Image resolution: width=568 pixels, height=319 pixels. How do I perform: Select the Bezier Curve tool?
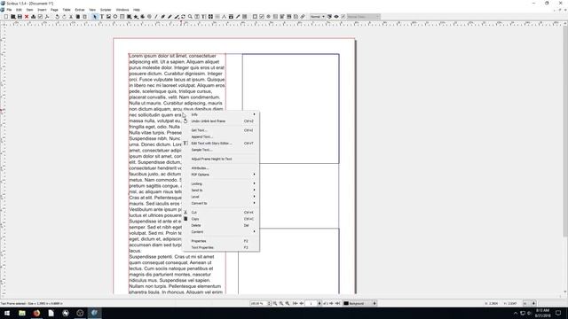163,17
